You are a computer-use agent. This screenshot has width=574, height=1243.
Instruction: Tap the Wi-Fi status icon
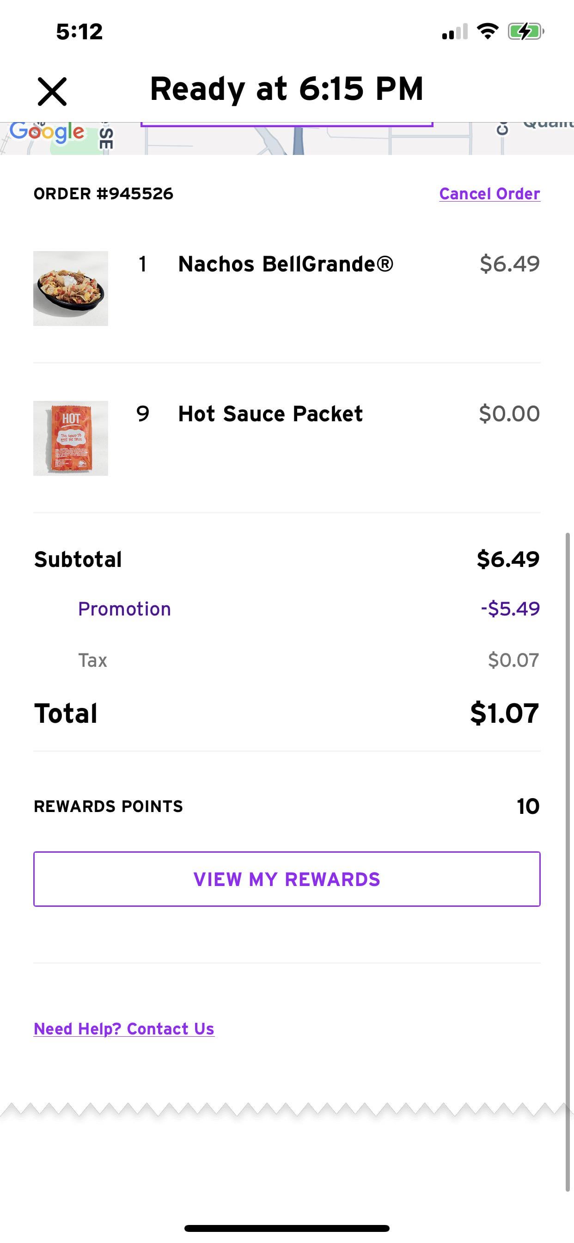[x=487, y=31]
